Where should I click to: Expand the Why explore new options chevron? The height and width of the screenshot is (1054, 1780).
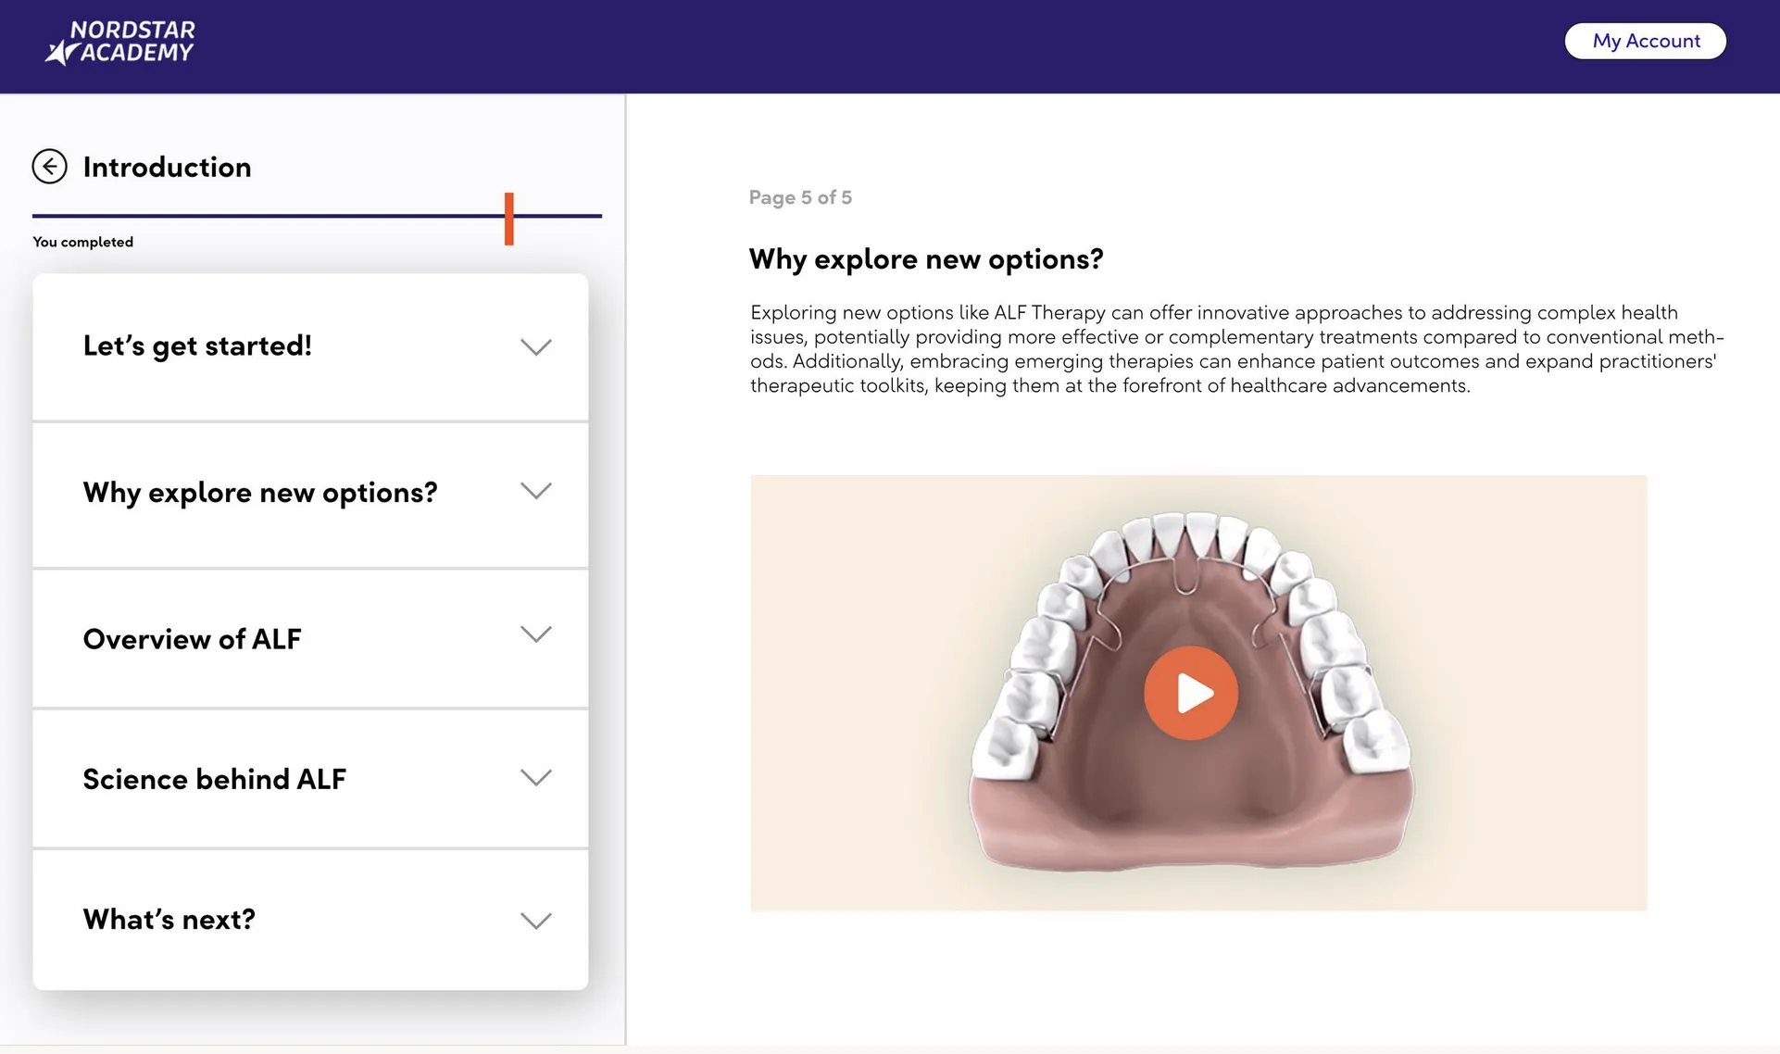point(536,491)
